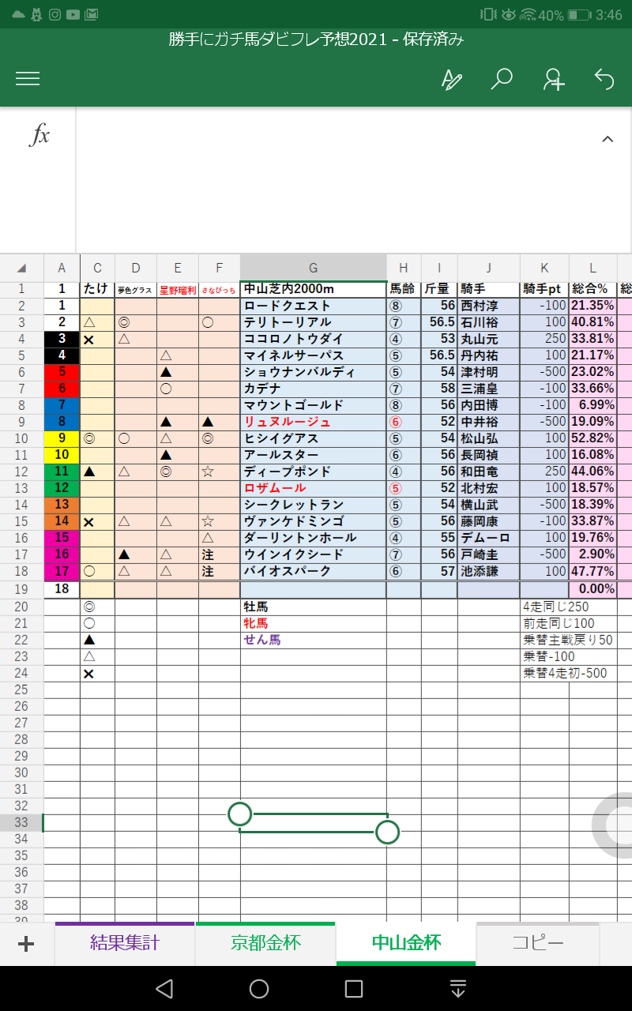Switch to 結果集計 sheet tab
This screenshot has height=1011, width=632.
(x=125, y=943)
